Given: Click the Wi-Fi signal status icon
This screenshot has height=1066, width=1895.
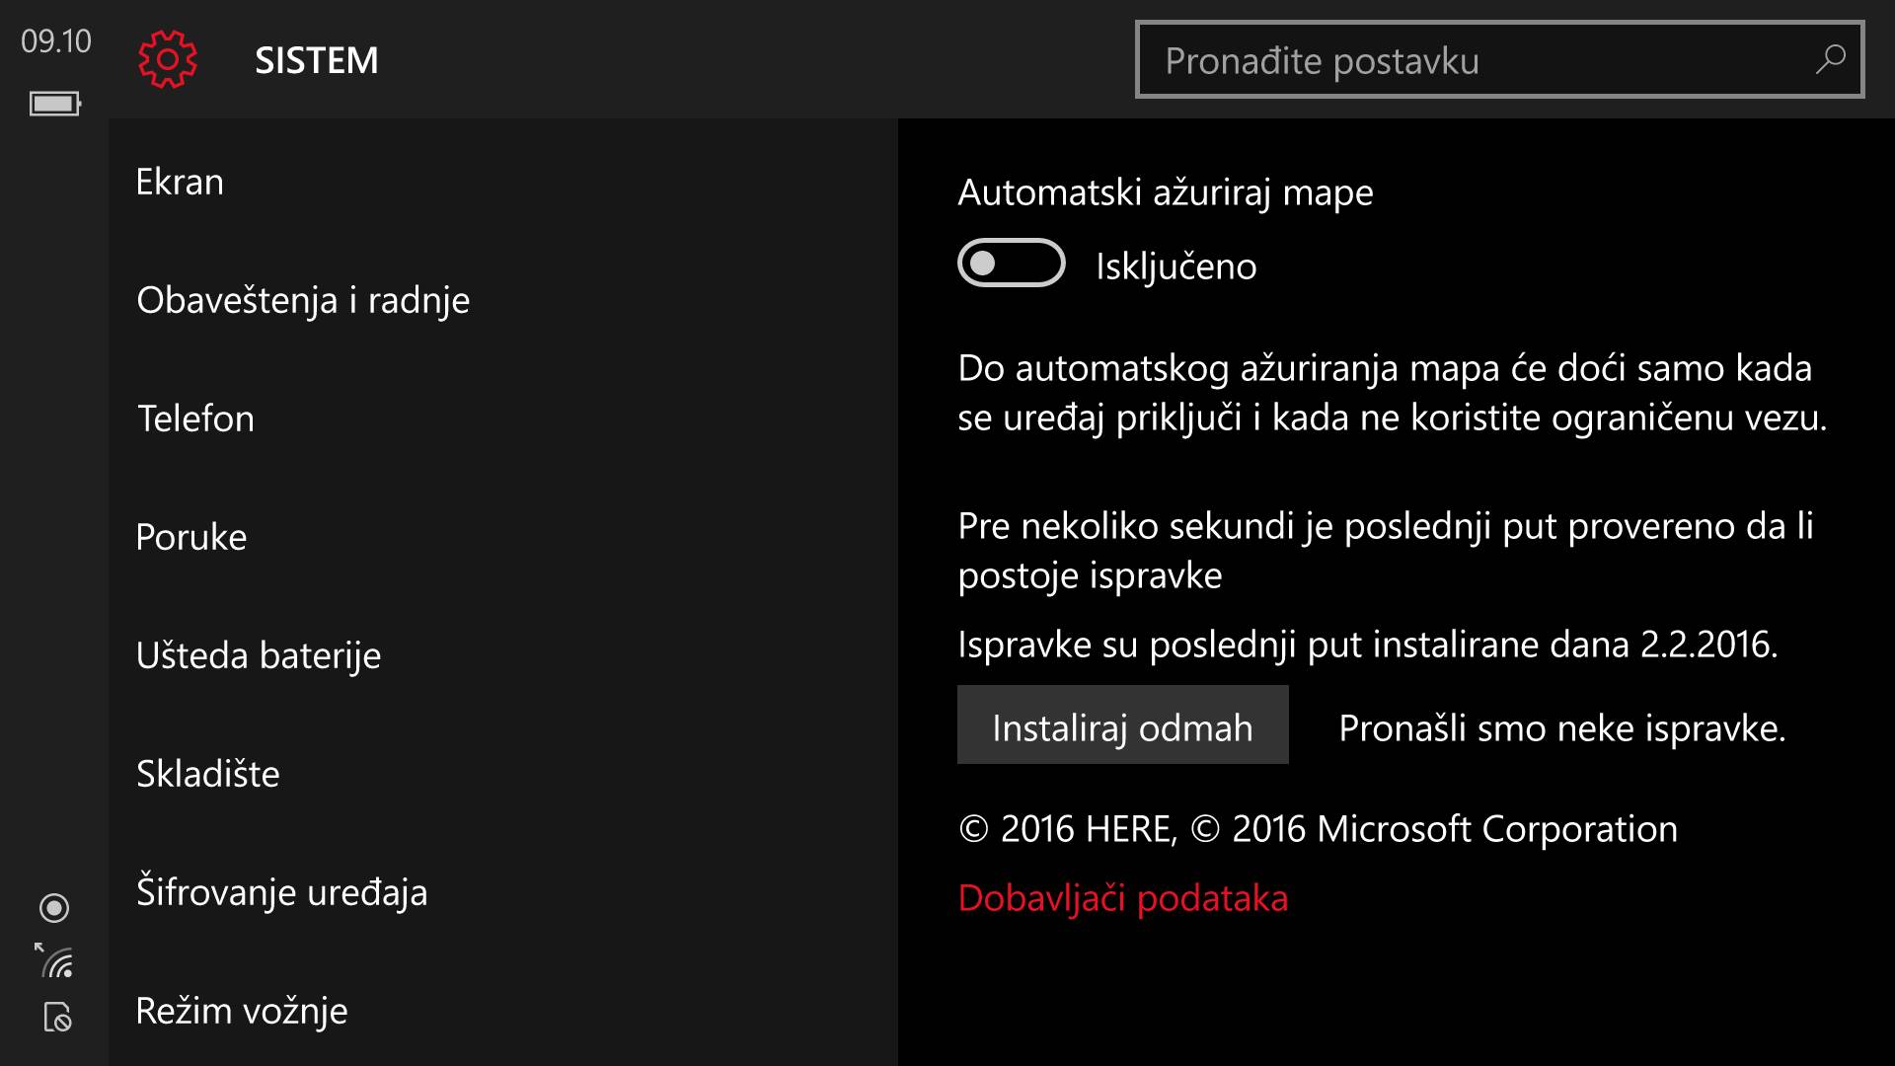Looking at the screenshot, I should point(55,960).
